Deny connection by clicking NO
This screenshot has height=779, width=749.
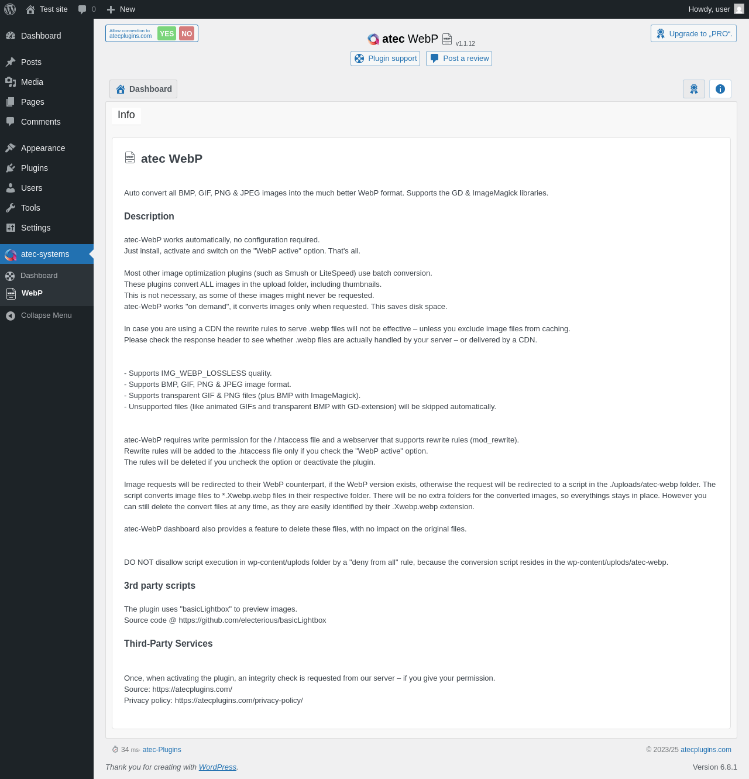(x=187, y=33)
